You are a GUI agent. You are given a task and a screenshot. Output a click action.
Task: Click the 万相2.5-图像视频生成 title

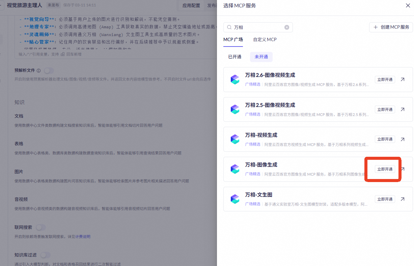270,105
